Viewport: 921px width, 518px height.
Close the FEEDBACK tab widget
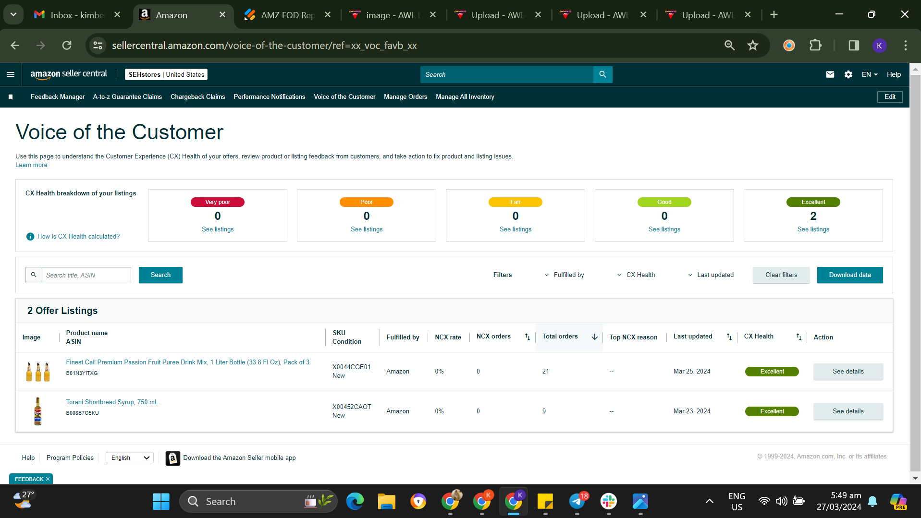point(48,479)
